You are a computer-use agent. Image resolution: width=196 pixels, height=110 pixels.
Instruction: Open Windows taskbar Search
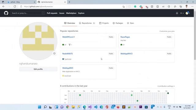click(x=45, y=107)
